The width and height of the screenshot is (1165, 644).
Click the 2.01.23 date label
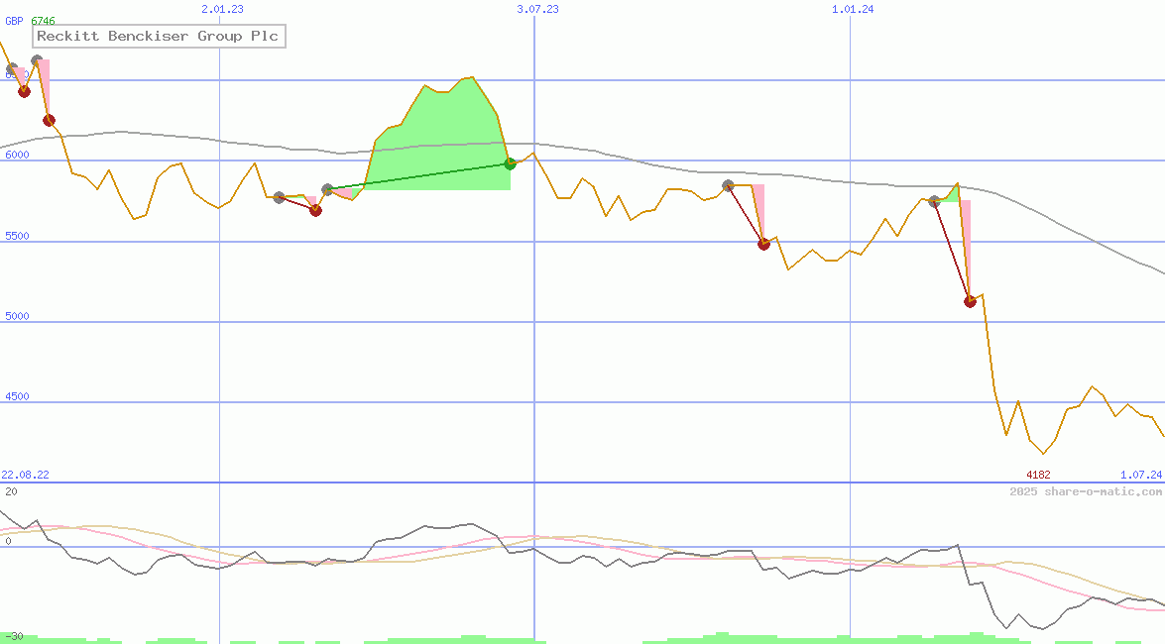point(222,9)
